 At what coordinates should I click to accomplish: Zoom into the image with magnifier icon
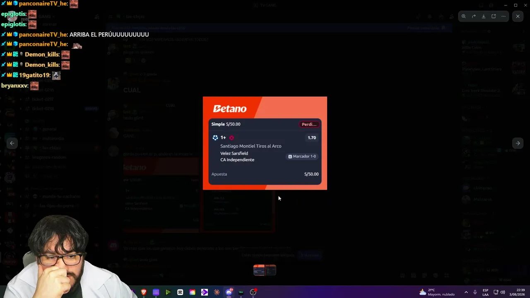click(464, 16)
